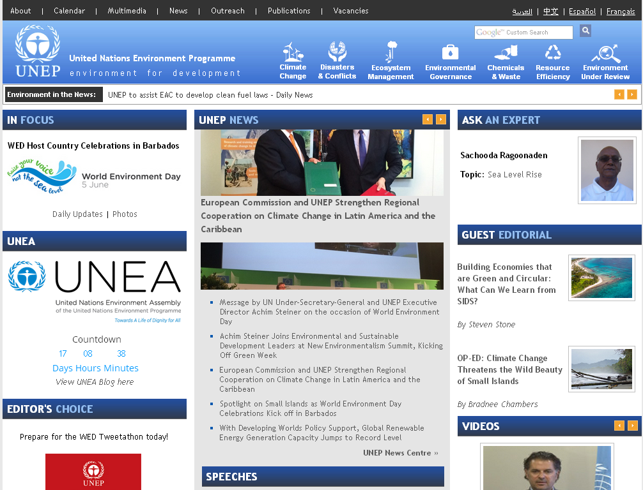Click the island aerial editorial thumbnail
643x490 pixels.
click(601, 278)
